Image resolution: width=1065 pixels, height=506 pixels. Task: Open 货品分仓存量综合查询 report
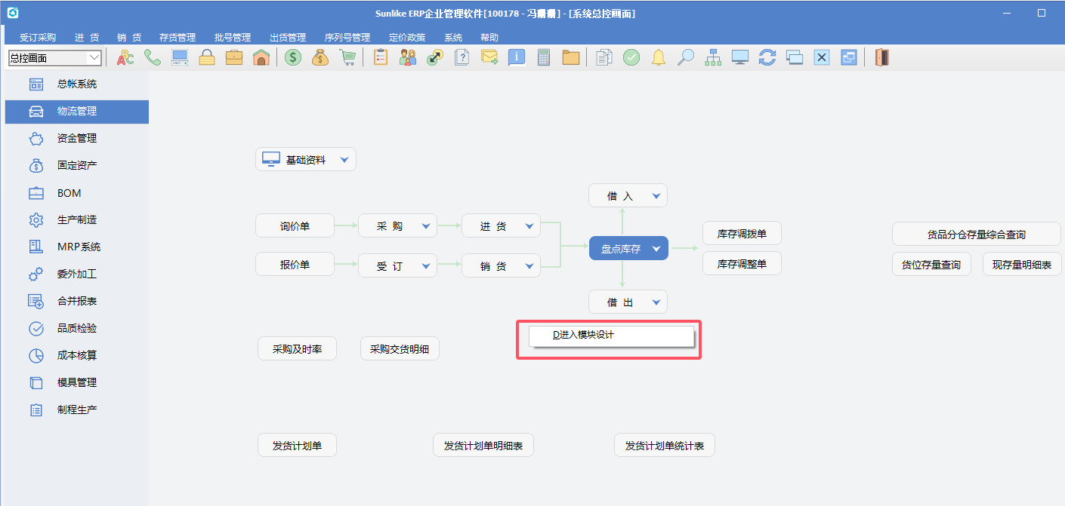click(x=976, y=235)
